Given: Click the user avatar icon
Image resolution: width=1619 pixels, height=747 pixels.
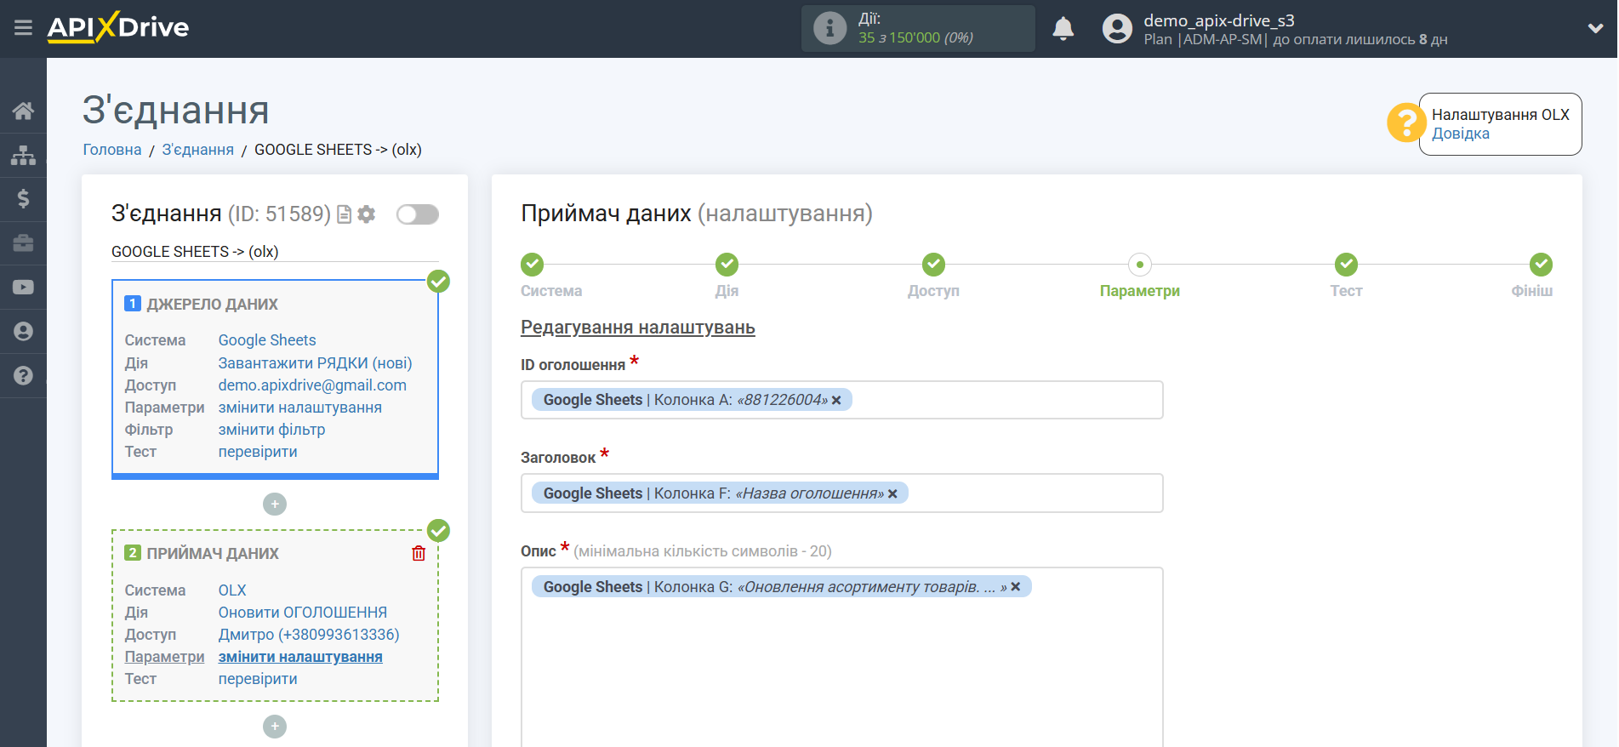Looking at the screenshot, I should 1117,29.
